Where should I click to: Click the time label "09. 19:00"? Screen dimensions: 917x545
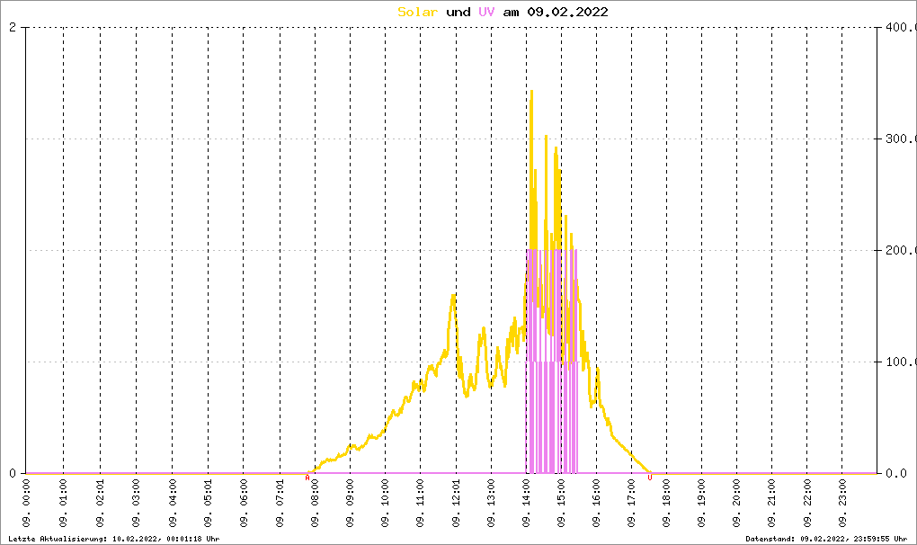pyautogui.click(x=702, y=504)
